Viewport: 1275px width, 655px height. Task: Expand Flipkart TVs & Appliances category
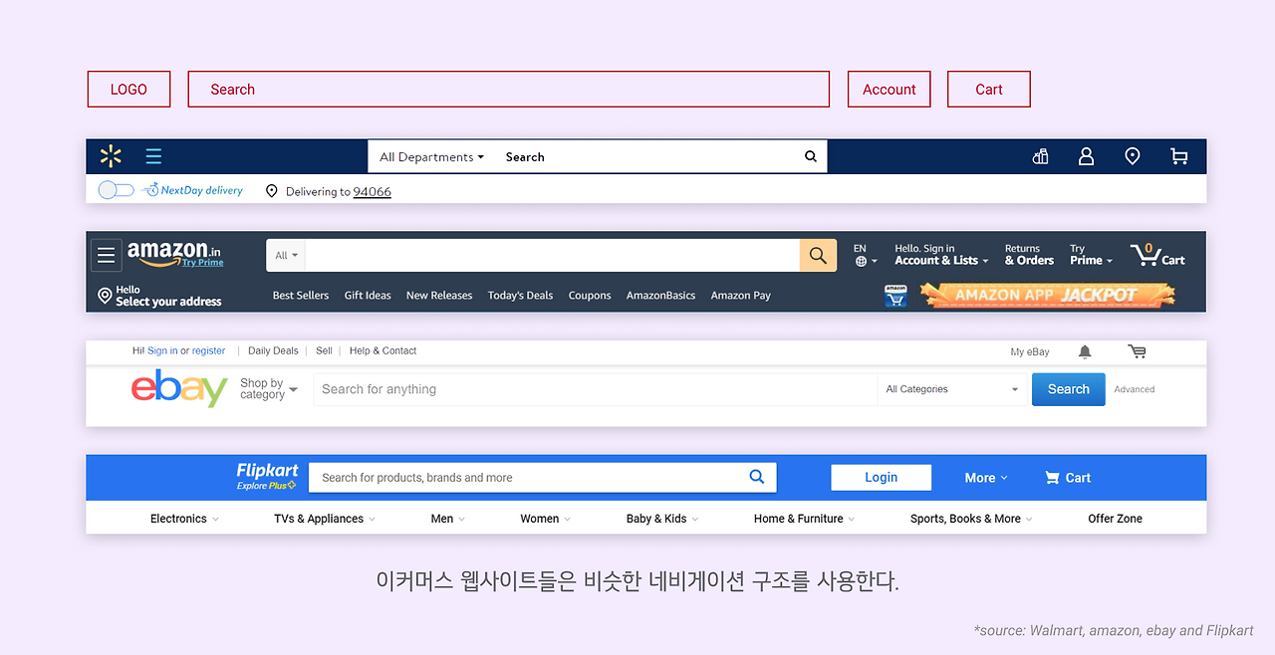pyautogui.click(x=325, y=519)
